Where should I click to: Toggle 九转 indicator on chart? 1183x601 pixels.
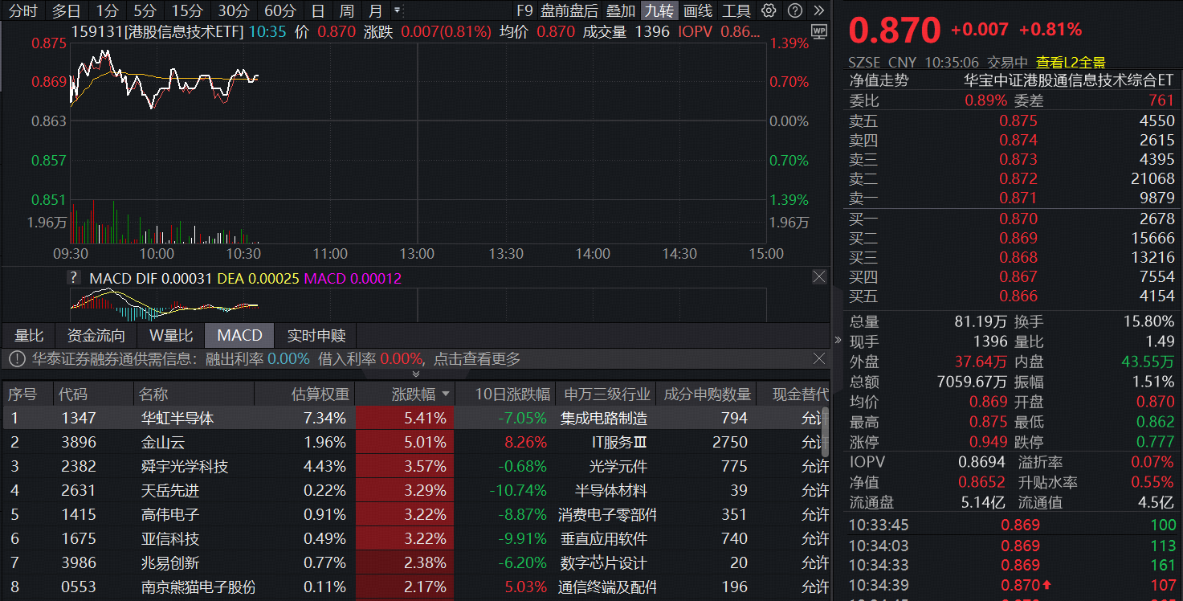coord(659,10)
